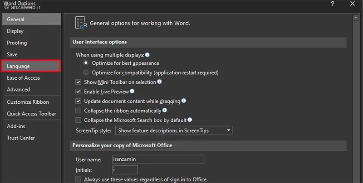
Task: Open the ScreenTip style dropdown
Action: pos(174,130)
